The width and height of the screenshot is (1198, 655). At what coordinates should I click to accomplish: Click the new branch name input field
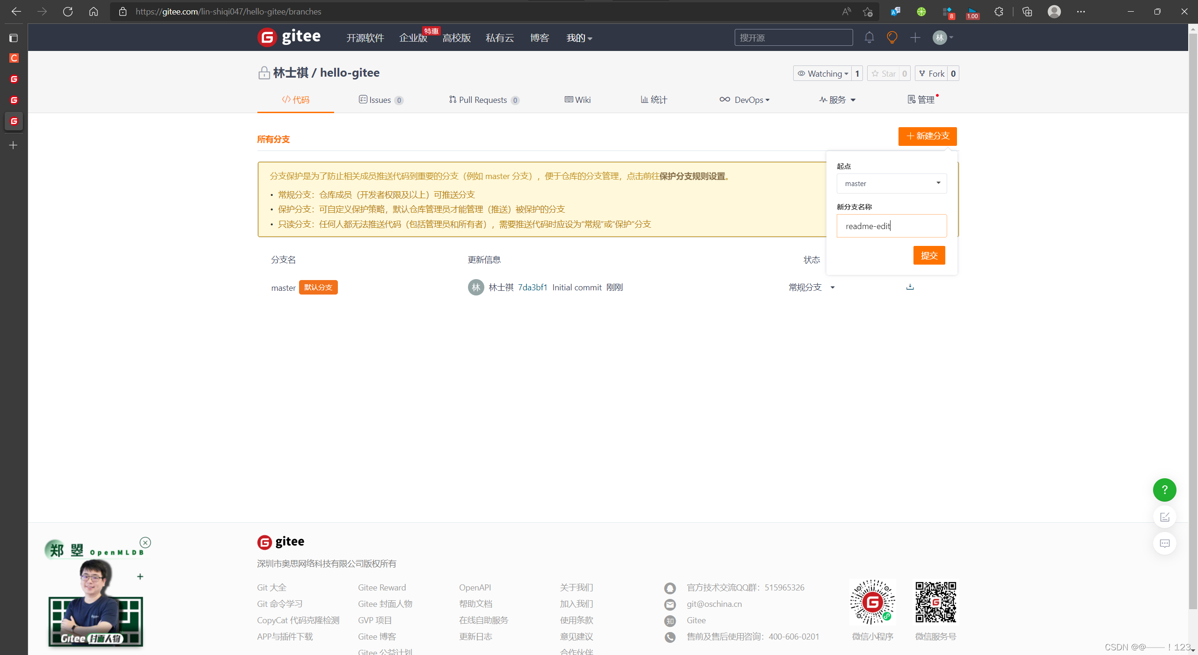pyautogui.click(x=891, y=226)
